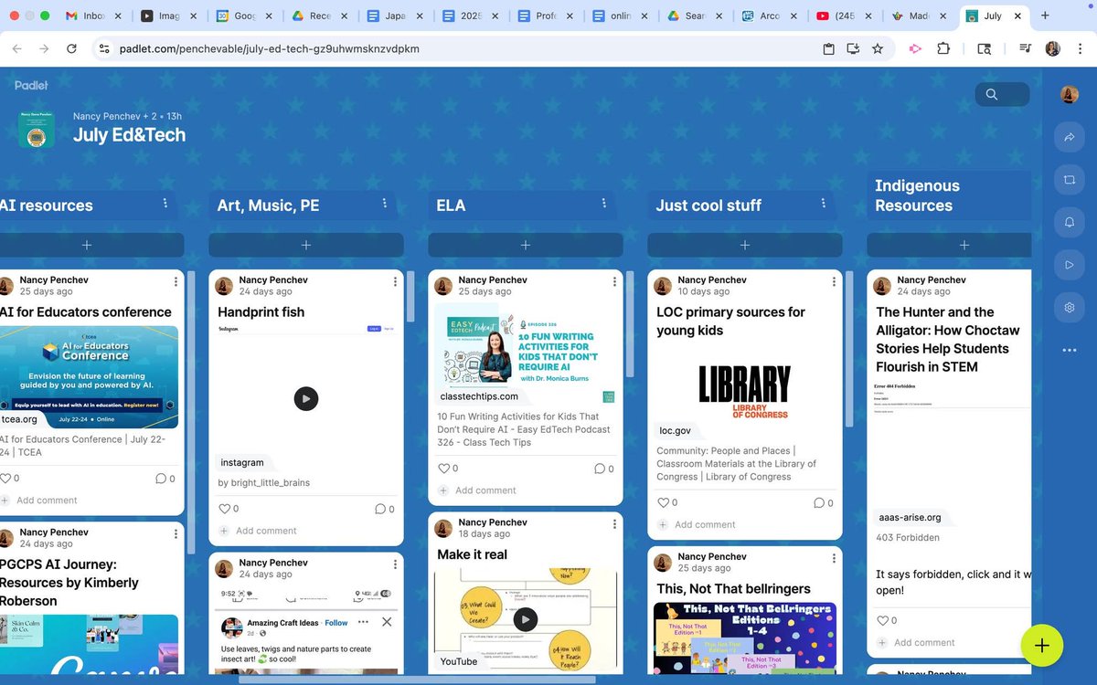Add comment on Handprint fish post
Image resolution: width=1097 pixels, height=685 pixels.
point(266,531)
